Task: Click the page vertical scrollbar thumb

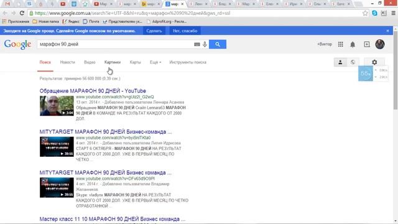Action: [x=396, y=70]
